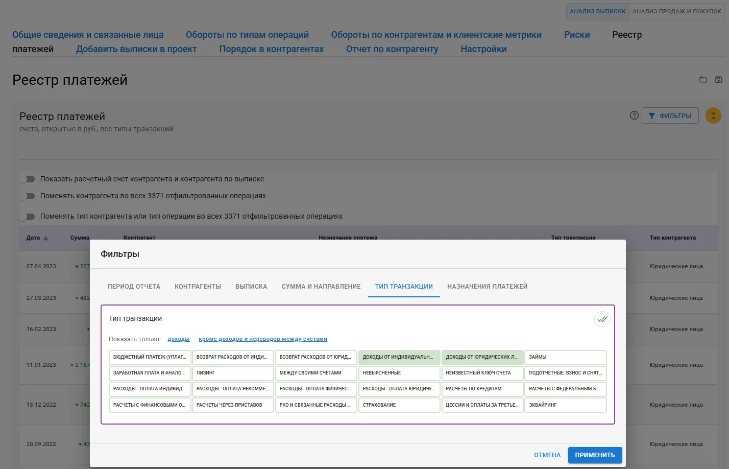Toggle the Невыясненные transaction type
Viewport: 729px width, 469px height.
pyautogui.click(x=399, y=373)
